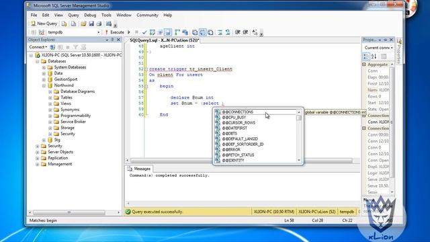Select @@IDENTITY in the IntelliSense list
Image resolution: width=430 pixels, height=242 pixels.
pos(233,160)
